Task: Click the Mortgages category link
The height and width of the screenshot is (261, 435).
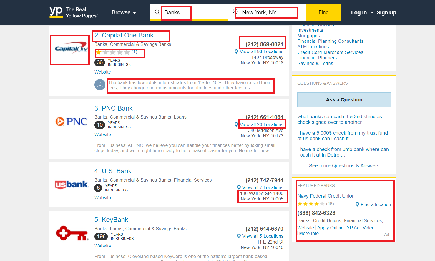Action: tap(308, 36)
